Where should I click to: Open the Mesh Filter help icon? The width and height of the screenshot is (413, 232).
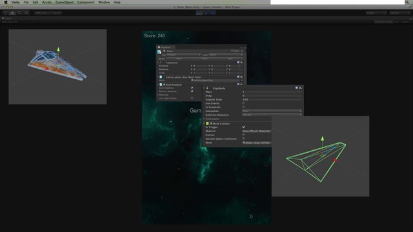coord(238,77)
